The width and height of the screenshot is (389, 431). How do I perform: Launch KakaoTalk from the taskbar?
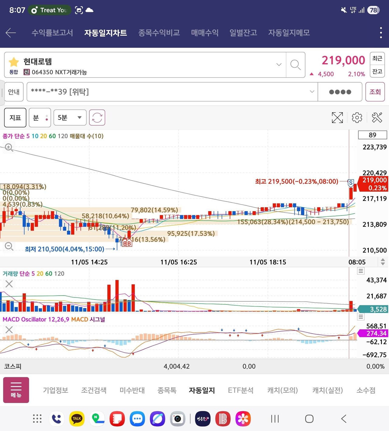[77, 419]
